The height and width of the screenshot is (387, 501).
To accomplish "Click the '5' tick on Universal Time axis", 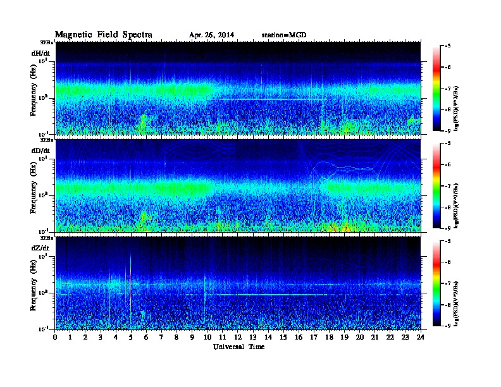I will [x=131, y=337].
